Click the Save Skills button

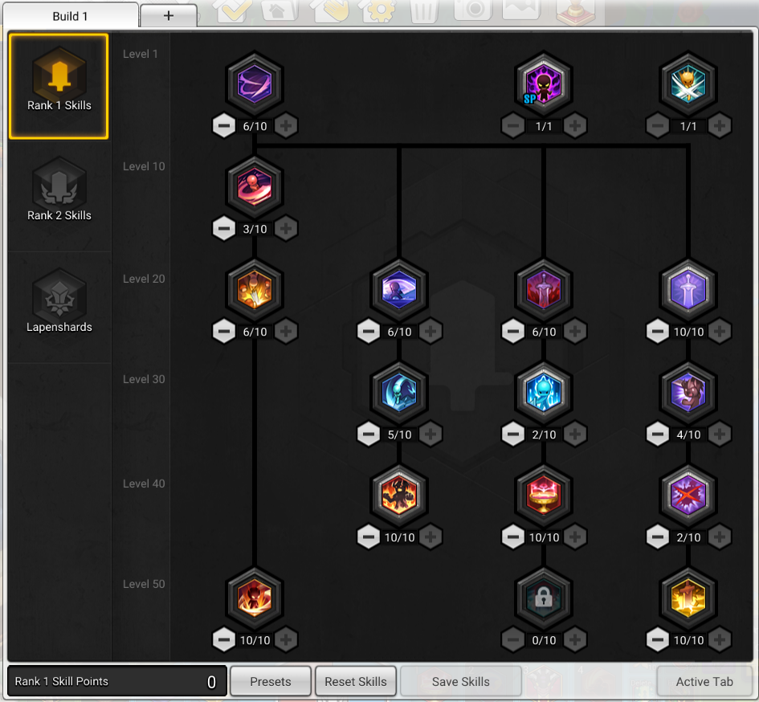click(x=461, y=681)
